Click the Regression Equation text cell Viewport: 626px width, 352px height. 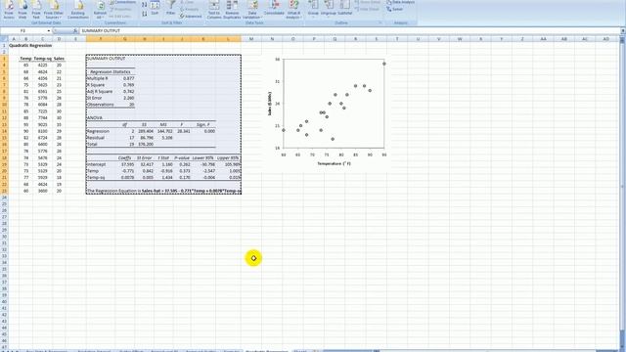[x=163, y=191]
